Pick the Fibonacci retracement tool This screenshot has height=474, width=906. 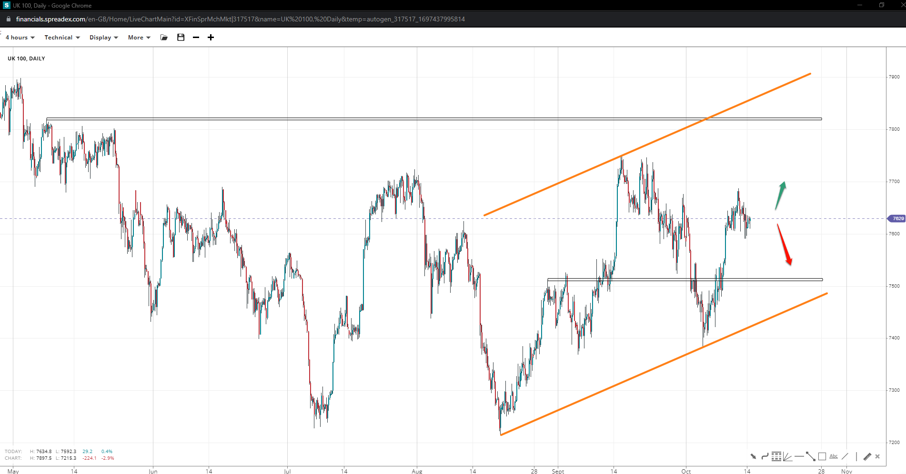[x=776, y=456]
